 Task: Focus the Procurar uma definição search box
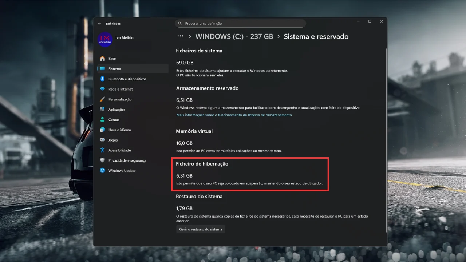[x=240, y=24]
